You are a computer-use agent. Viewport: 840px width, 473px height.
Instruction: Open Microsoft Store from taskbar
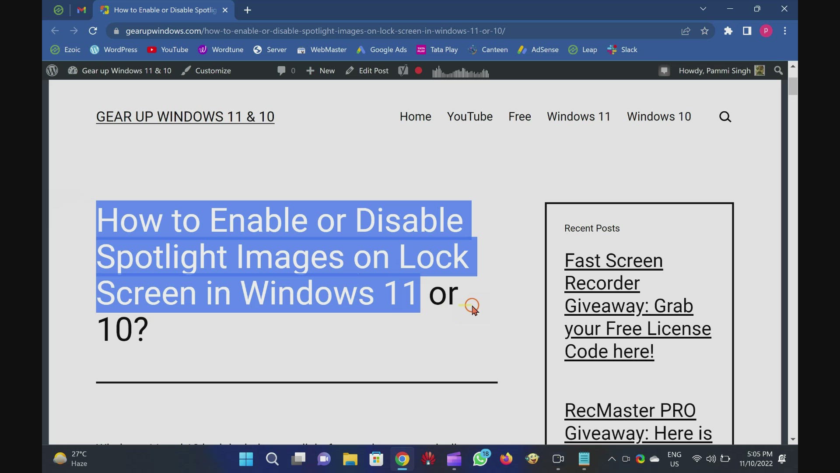click(376, 459)
